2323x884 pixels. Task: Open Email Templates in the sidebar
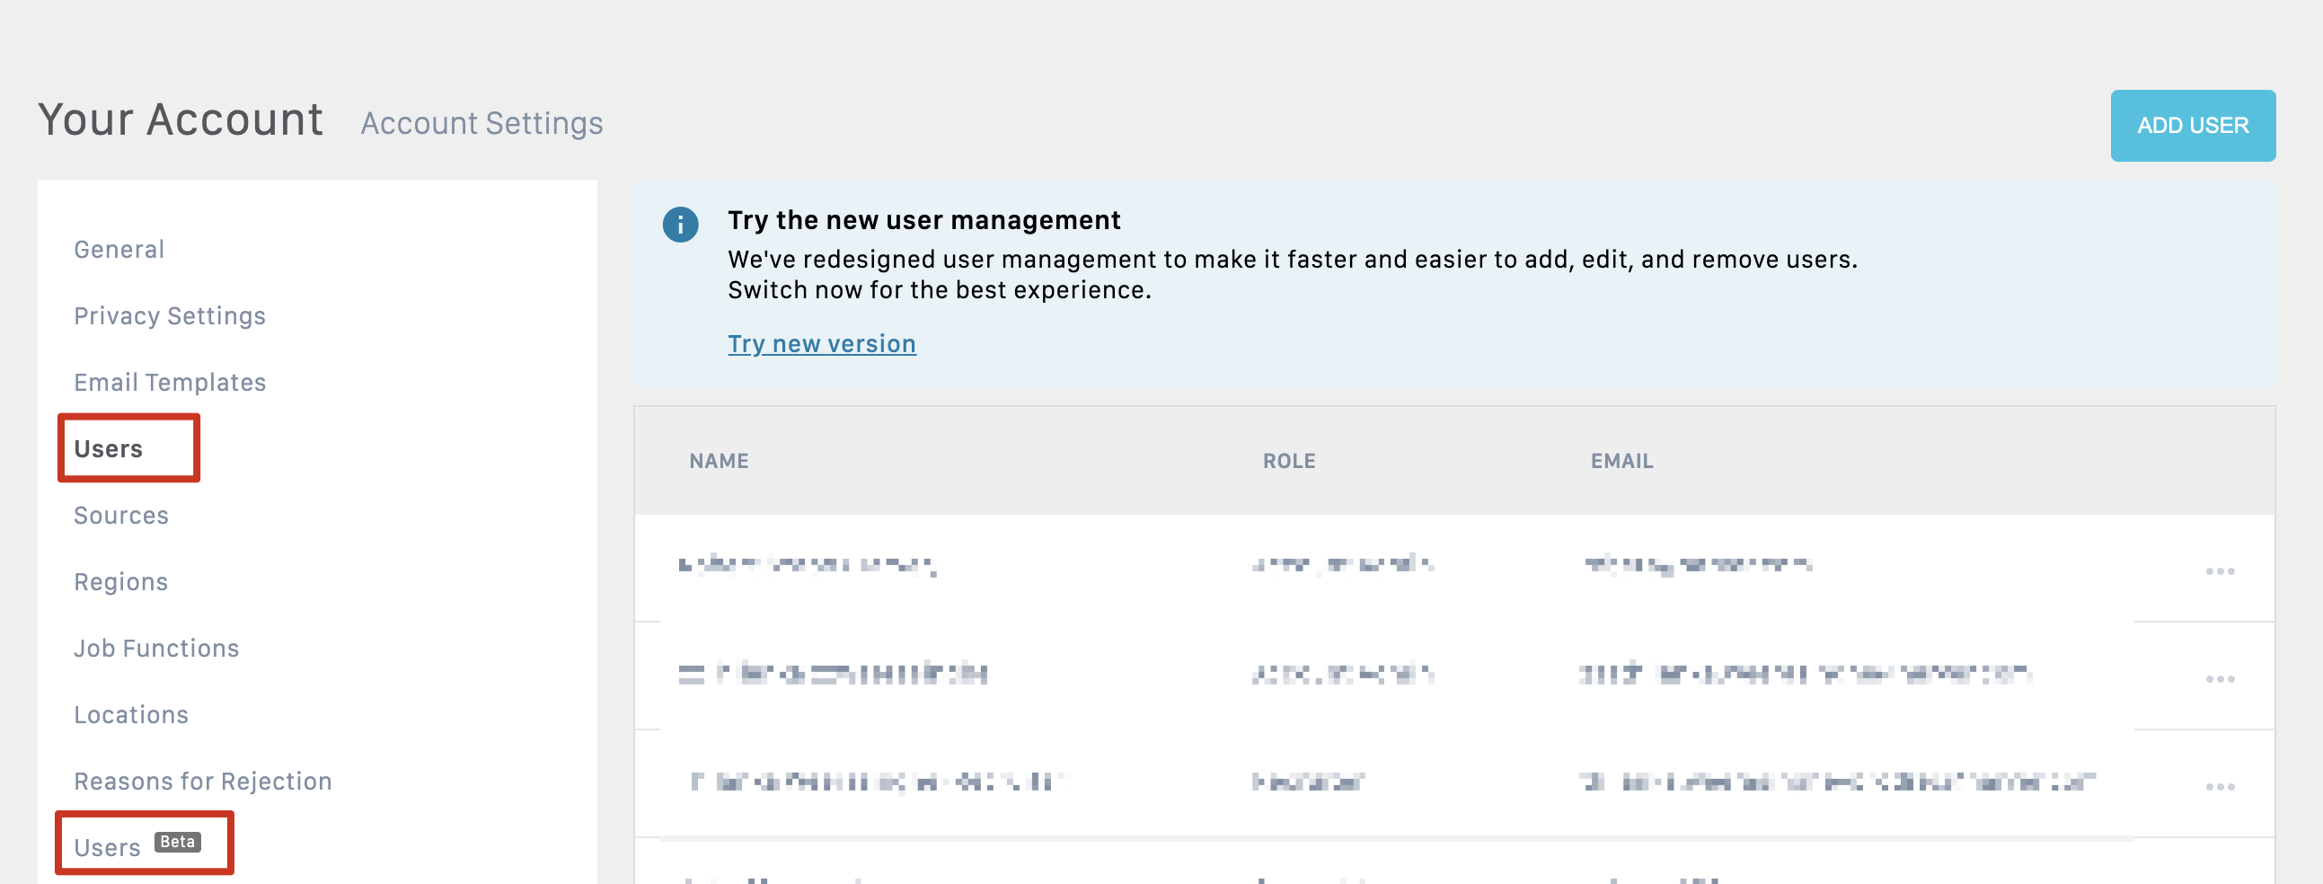pos(170,383)
